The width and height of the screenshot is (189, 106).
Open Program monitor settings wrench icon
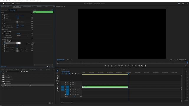click(177, 60)
